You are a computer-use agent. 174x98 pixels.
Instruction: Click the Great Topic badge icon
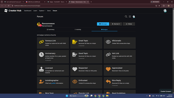[x=75, y=42]
